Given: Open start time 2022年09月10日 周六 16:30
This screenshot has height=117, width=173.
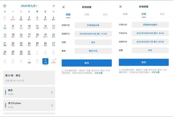Looking at the screenshot, I should 150,33.
